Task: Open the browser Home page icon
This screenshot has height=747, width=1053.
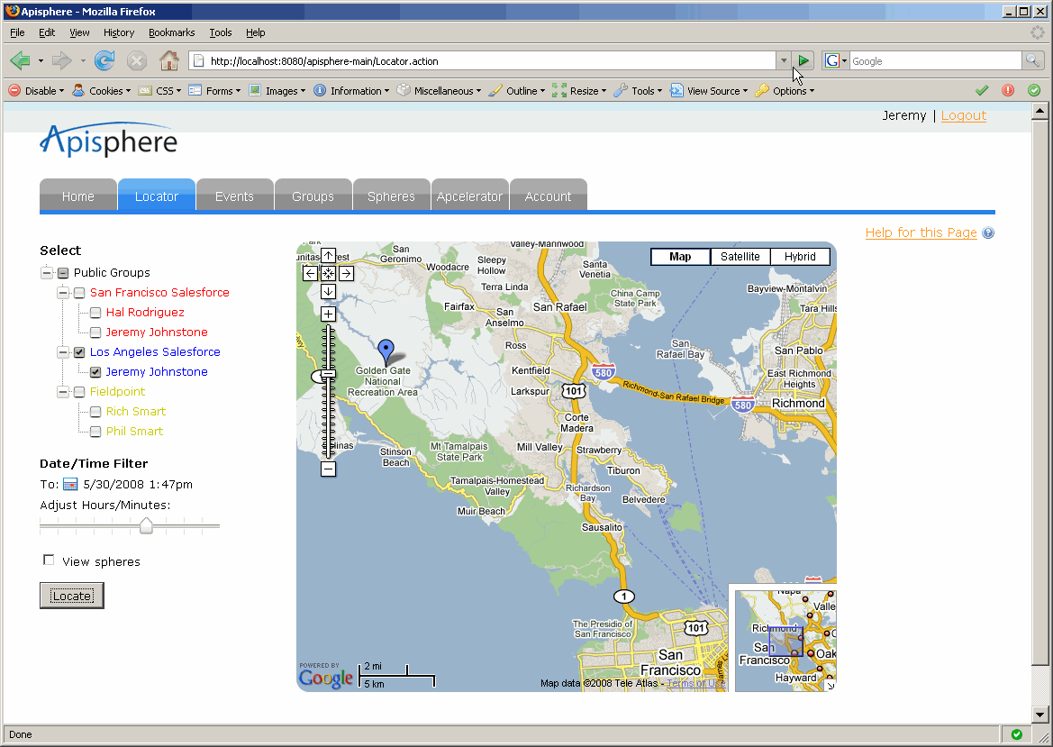Action: (x=169, y=61)
